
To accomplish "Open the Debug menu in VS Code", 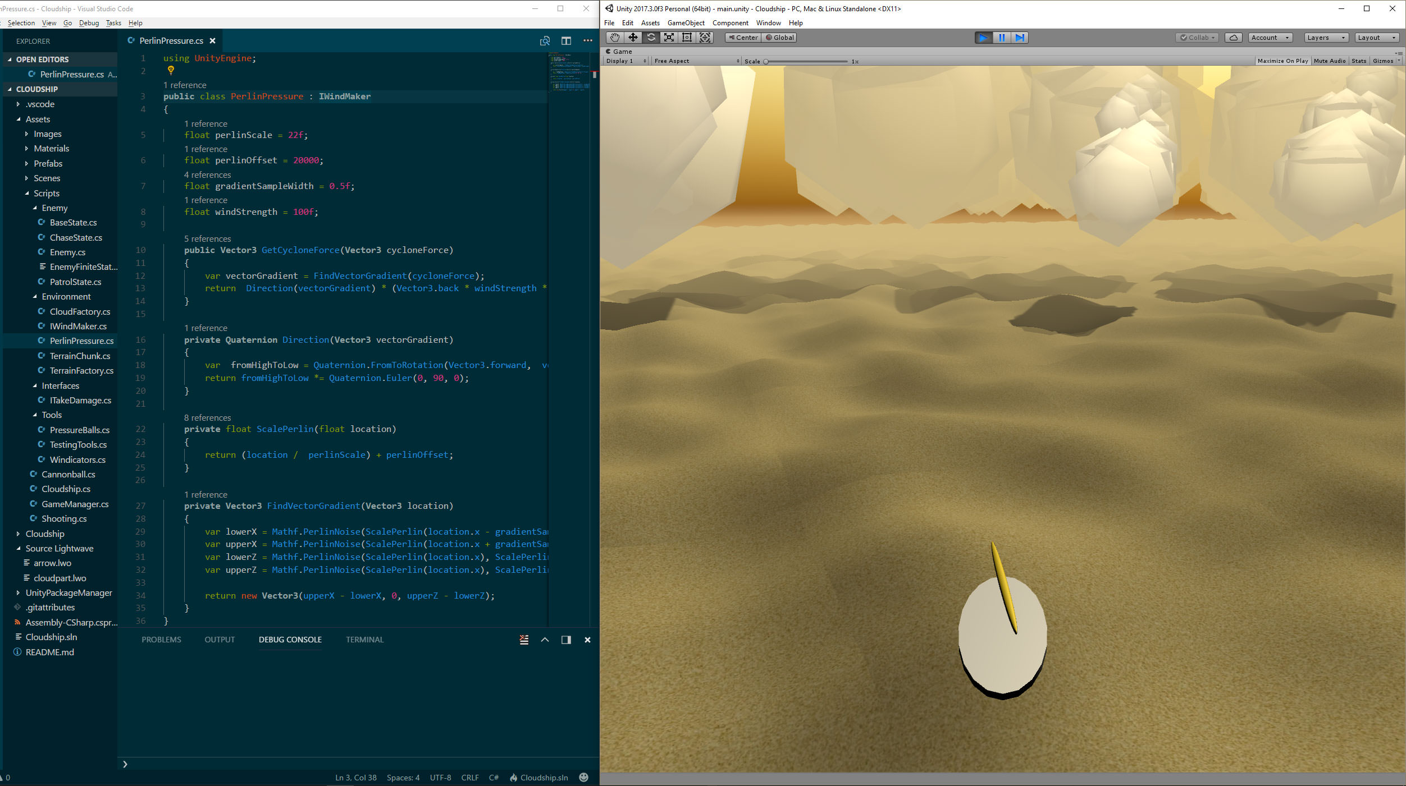I will pyautogui.click(x=89, y=23).
